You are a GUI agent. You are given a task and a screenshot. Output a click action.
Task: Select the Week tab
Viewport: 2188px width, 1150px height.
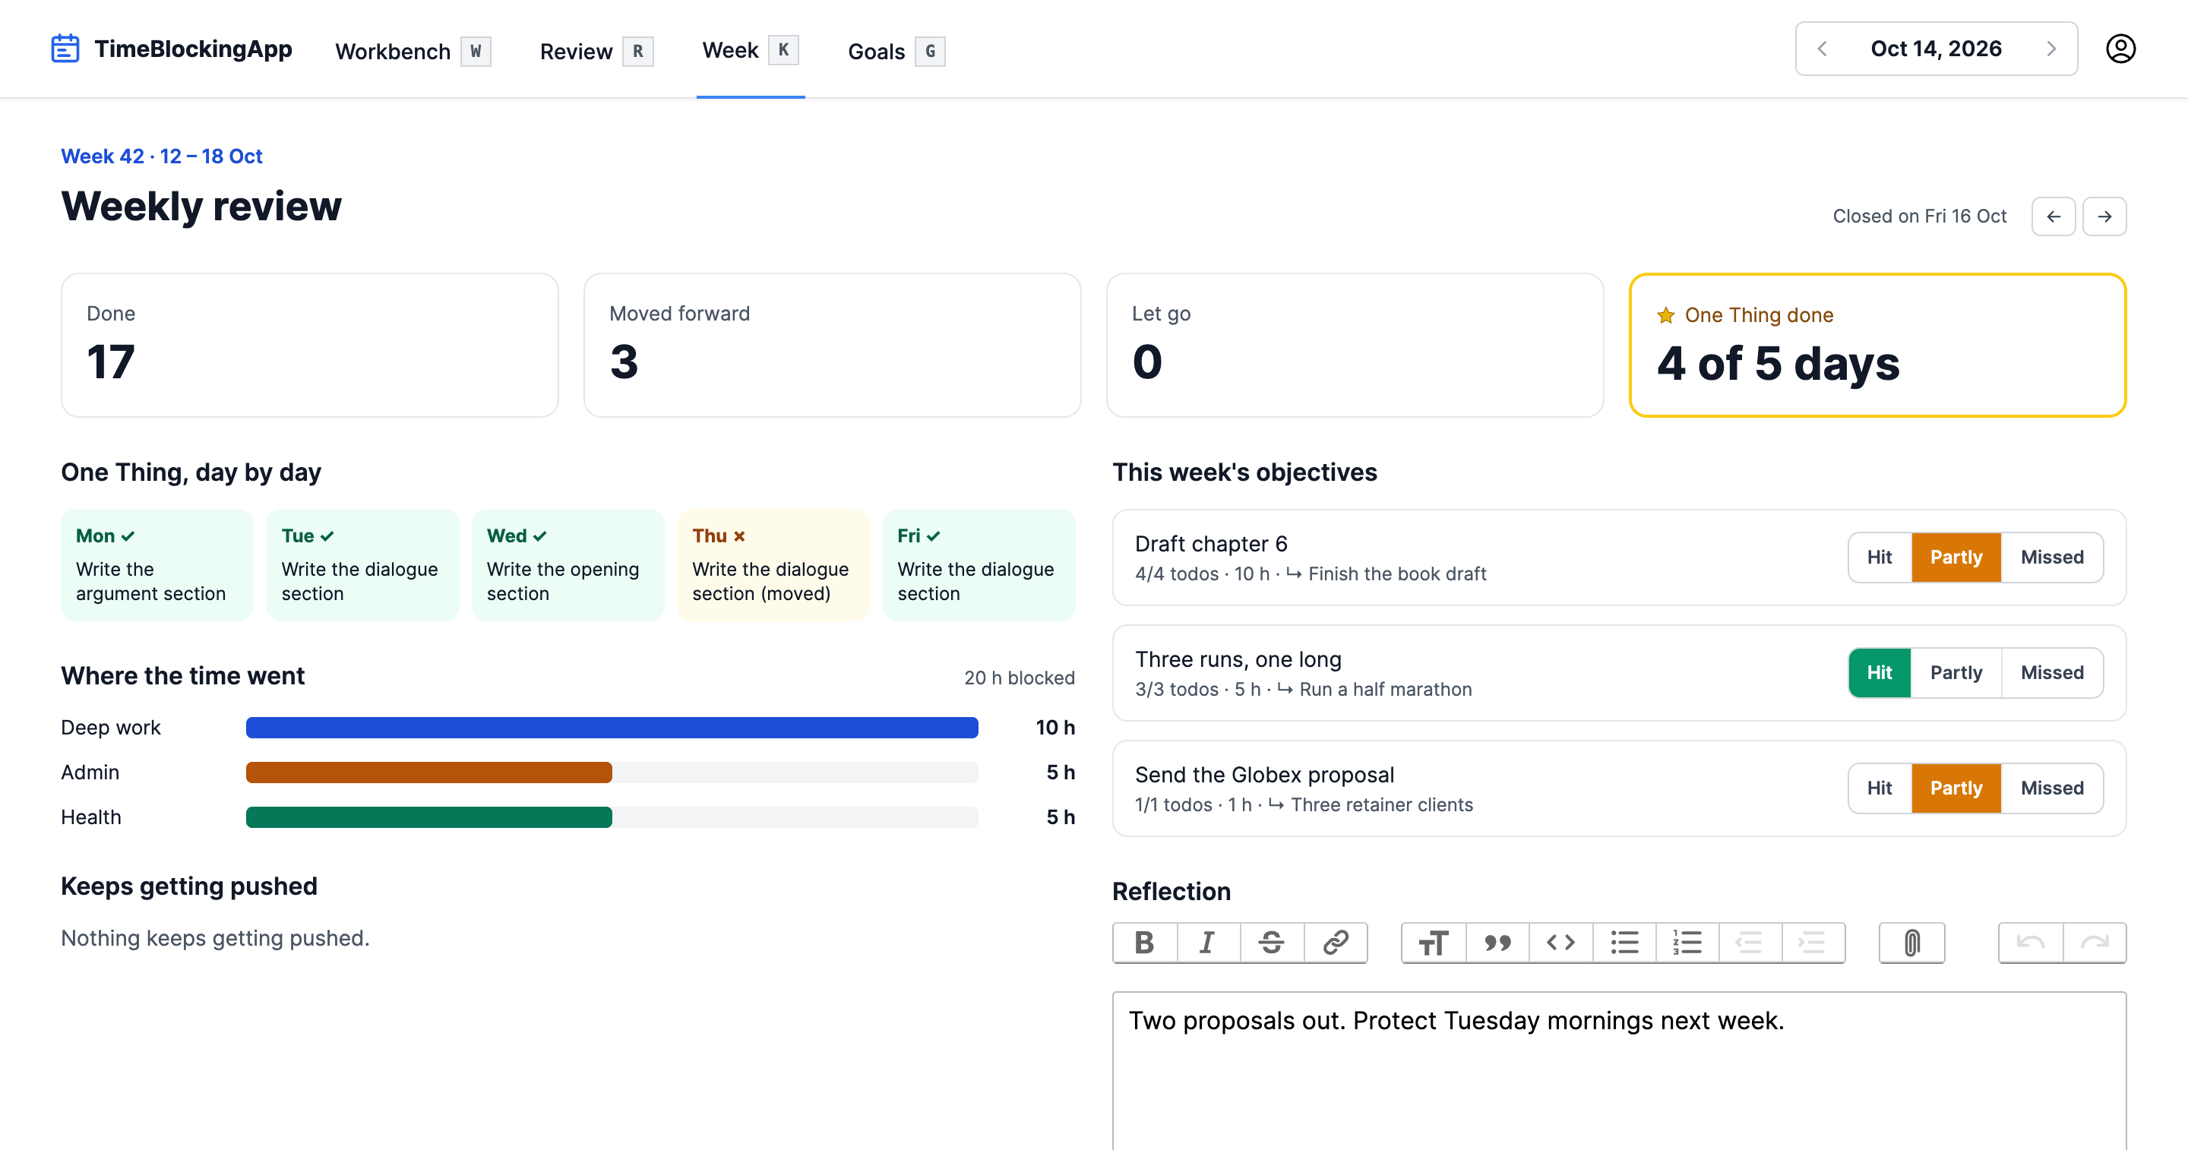750,50
